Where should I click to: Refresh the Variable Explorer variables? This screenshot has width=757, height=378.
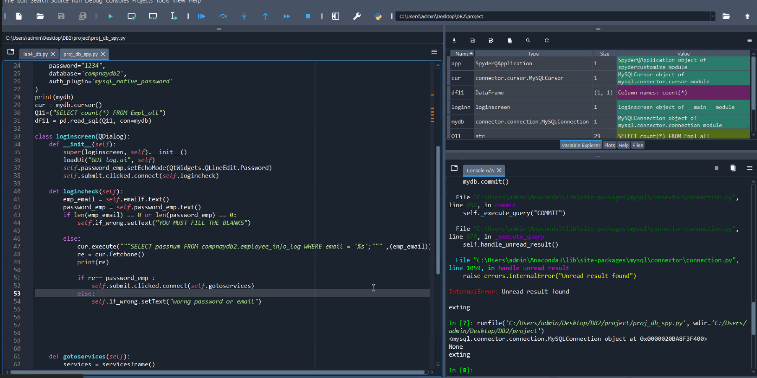coord(546,41)
